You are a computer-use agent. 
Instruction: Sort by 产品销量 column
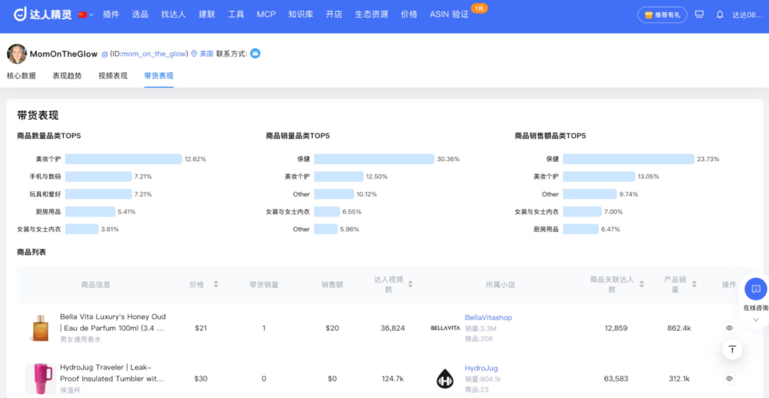[694, 284]
